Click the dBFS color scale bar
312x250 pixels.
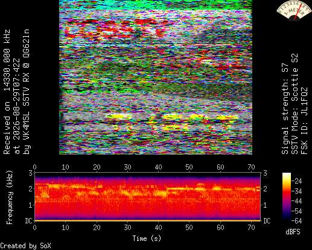(287, 197)
